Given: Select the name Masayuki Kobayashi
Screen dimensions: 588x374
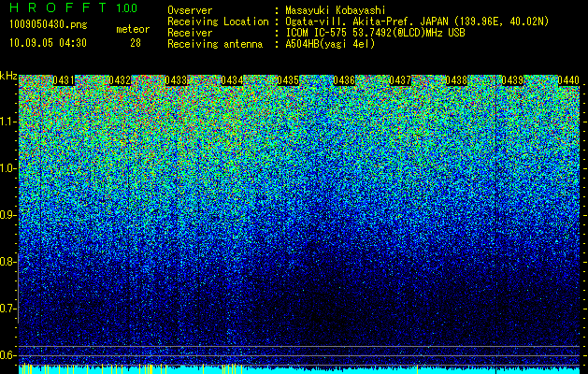Looking at the screenshot, I should (336, 10).
